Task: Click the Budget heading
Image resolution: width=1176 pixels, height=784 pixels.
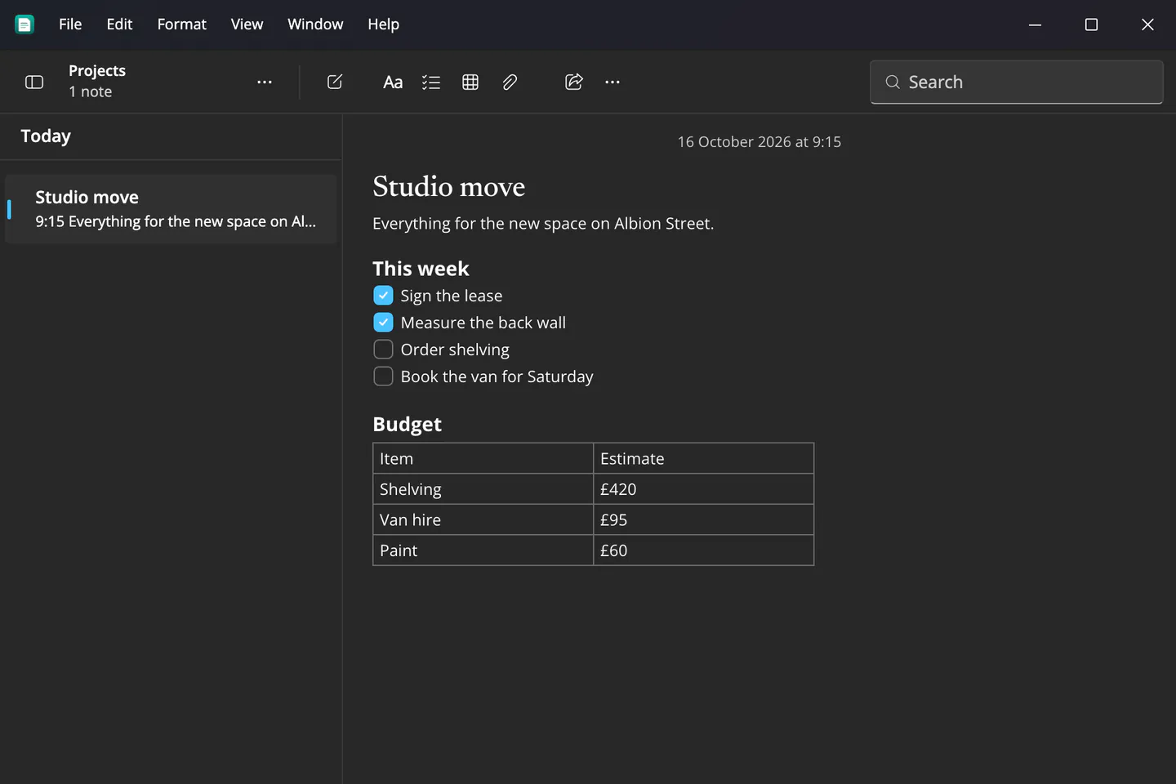Action: pyautogui.click(x=407, y=424)
